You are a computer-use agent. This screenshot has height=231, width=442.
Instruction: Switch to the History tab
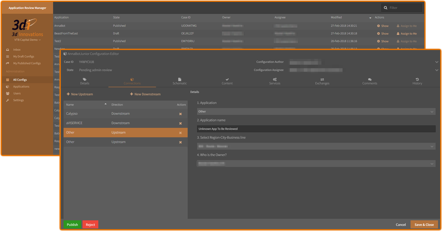(417, 81)
